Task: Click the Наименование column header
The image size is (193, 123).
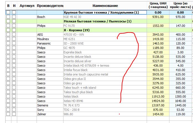Action: pos(105,6)
